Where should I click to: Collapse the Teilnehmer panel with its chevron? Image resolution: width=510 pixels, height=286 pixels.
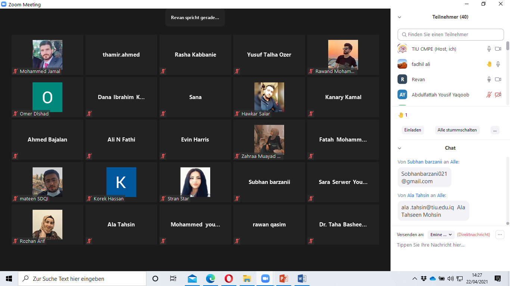point(399,17)
